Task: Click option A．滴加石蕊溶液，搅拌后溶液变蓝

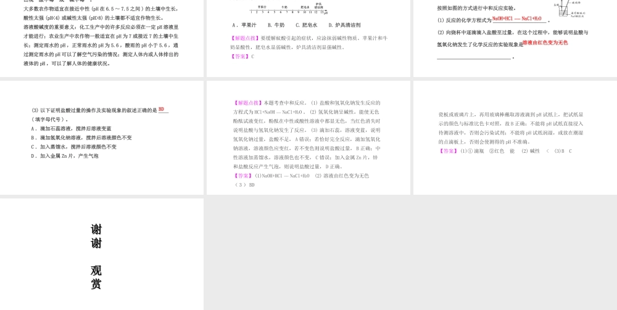Action: [x=71, y=128]
